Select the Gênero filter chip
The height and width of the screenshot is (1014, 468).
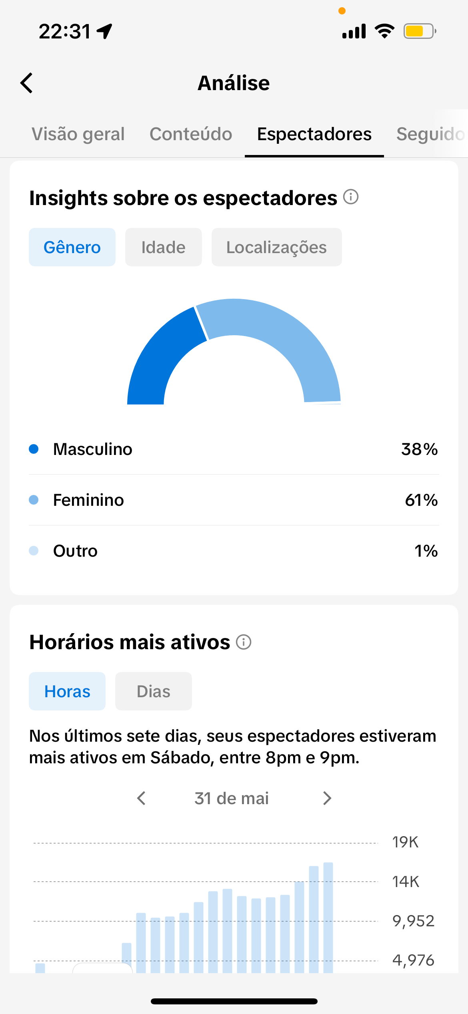coord(72,247)
